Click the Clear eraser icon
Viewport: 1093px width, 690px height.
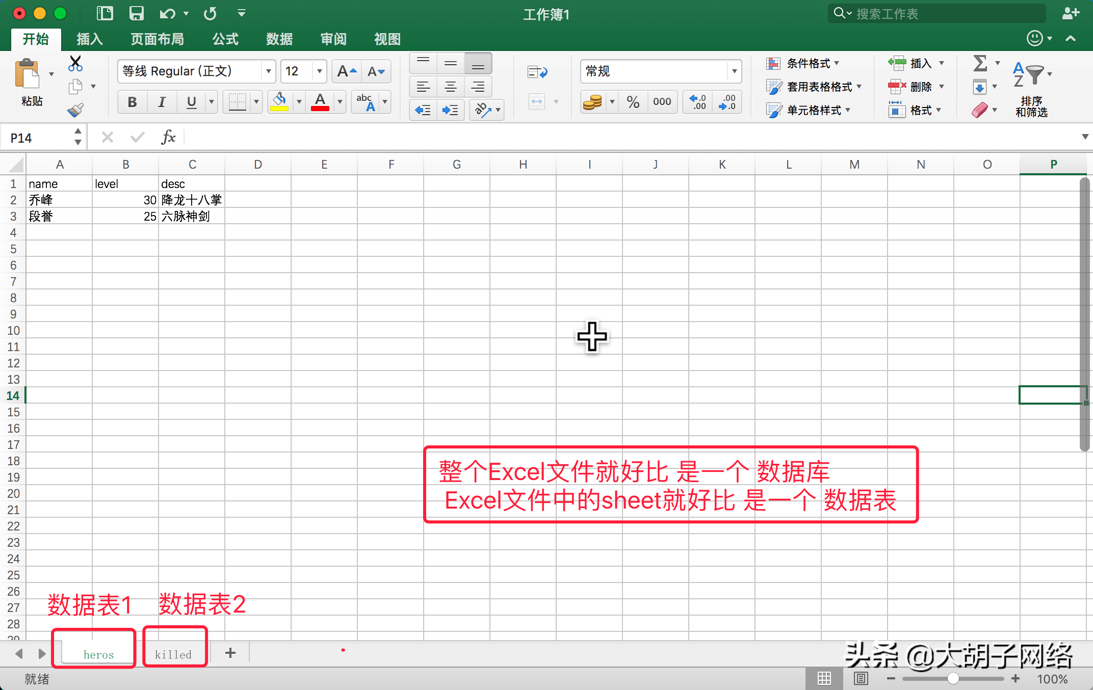coord(979,110)
